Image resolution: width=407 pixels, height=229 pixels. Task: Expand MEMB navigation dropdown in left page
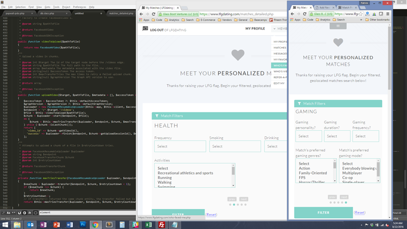(x=280, y=28)
